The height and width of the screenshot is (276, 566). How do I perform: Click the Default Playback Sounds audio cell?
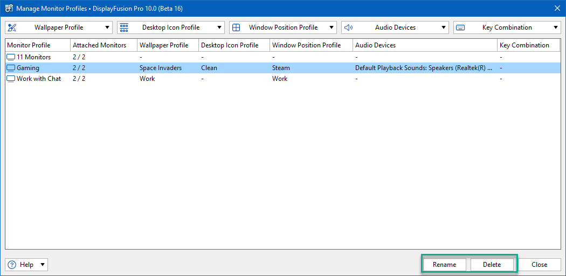(x=424, y=68)
